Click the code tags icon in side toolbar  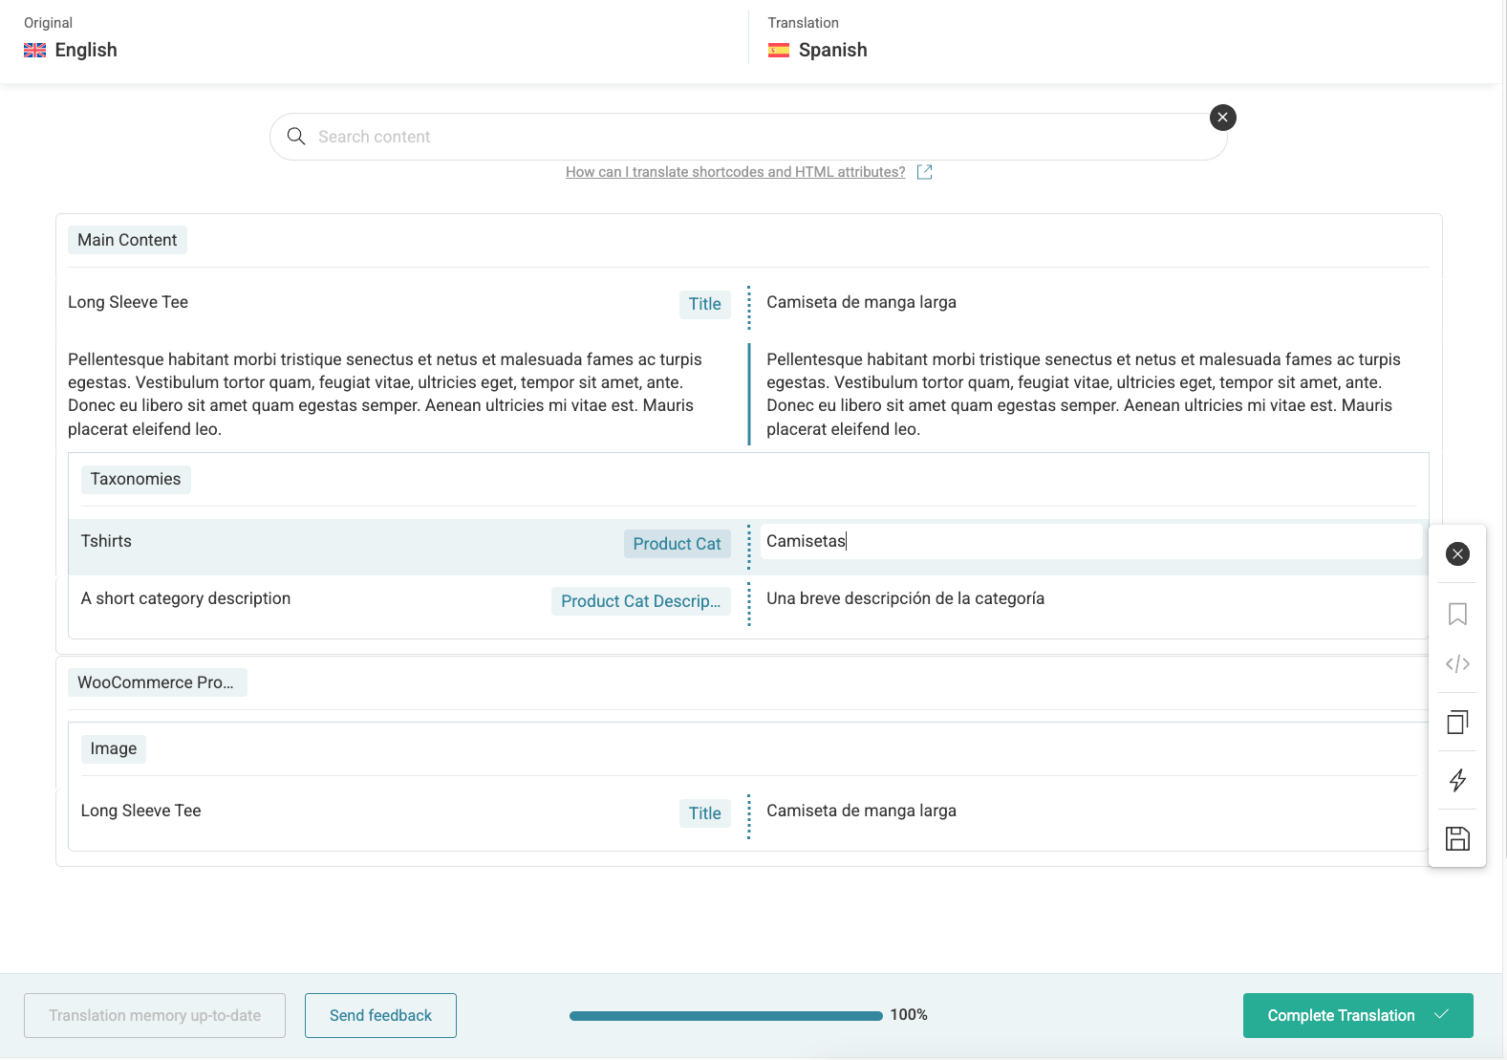[1457, 664]
